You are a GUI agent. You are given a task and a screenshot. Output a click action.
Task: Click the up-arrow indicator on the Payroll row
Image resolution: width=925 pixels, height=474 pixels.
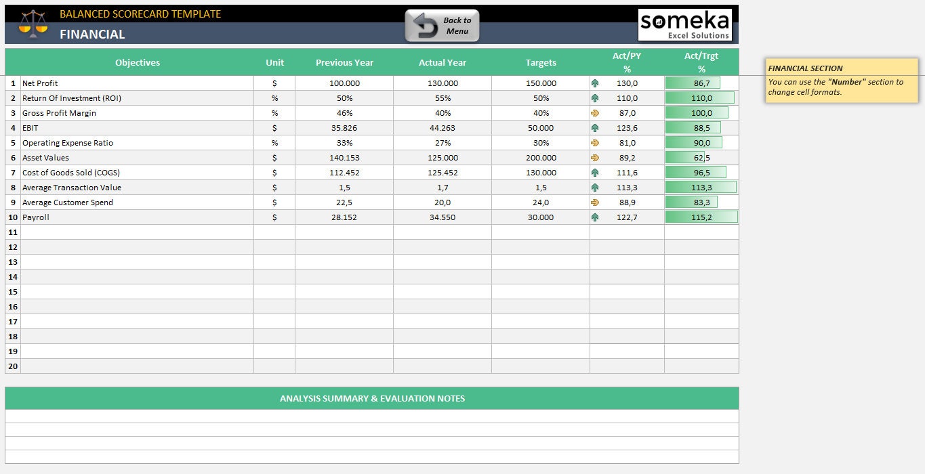click(x=594, y=217)
